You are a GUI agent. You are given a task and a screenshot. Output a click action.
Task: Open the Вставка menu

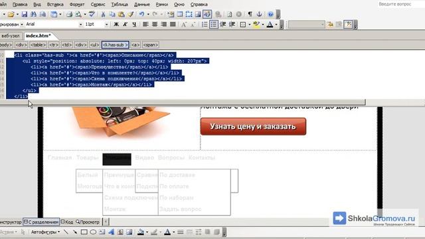[55, 5]
